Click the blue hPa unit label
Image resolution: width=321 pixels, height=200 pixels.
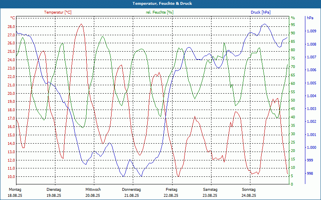click(310, 18)
